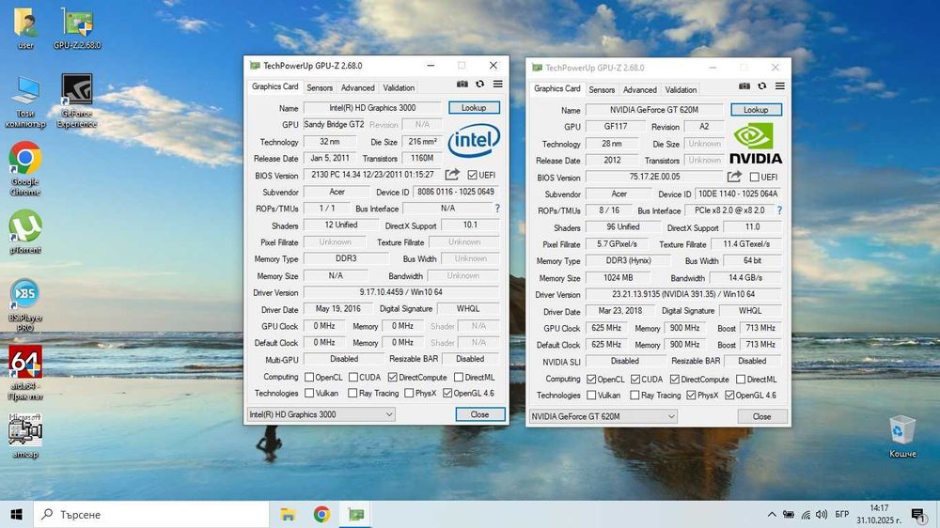Switch to Sensors tab in NVIDIA GPU-Z window

[602, 89]
